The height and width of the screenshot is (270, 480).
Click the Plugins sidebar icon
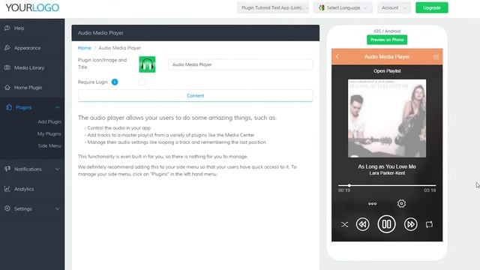pos(9,107)
